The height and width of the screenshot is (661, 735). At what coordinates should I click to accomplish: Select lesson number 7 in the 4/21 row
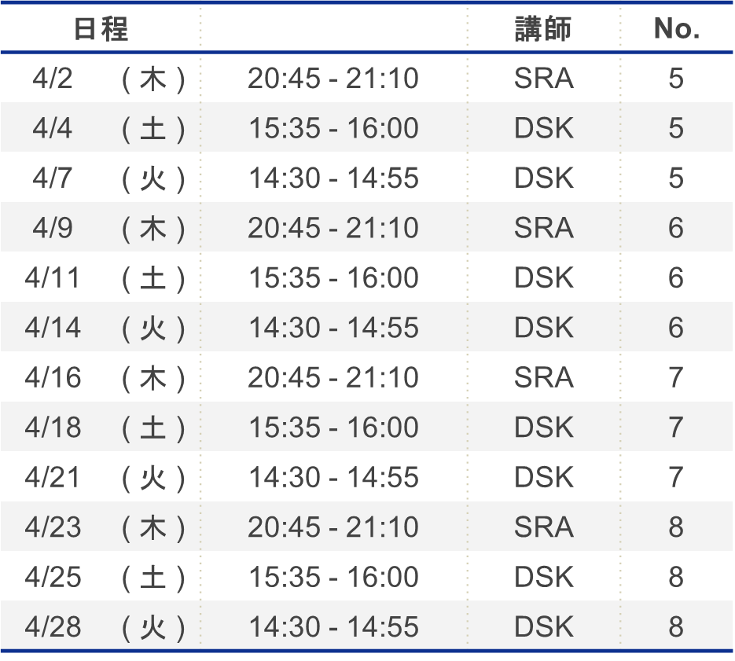[x=676, y=478]
